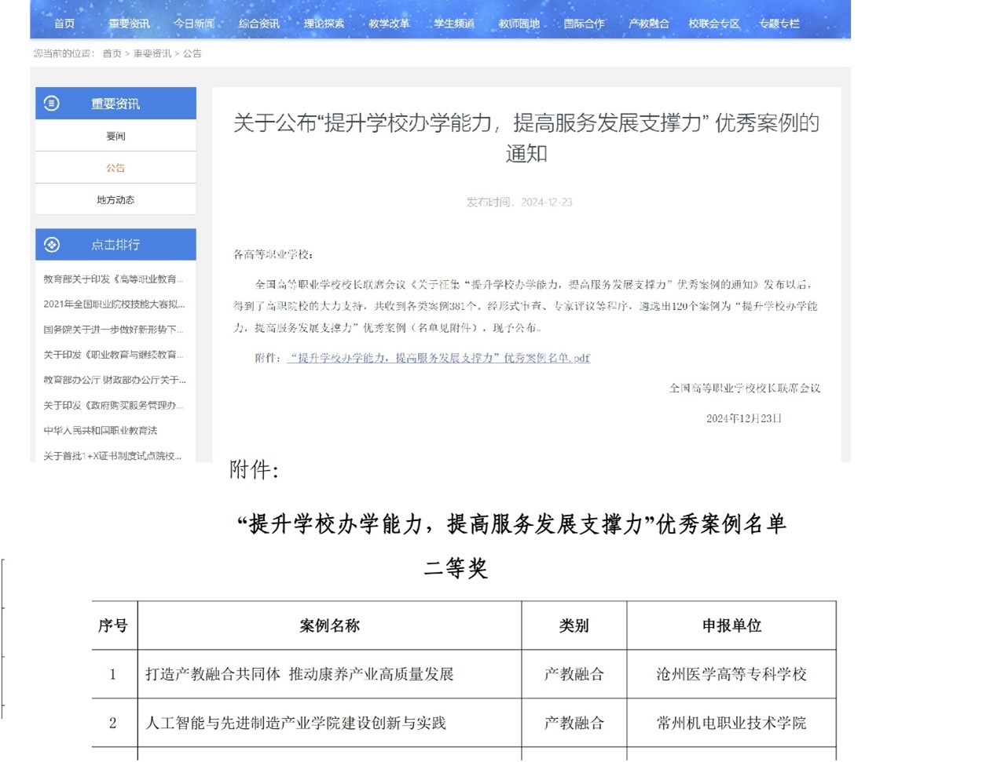Click the breadcrumb link 重要资讯
Image resolution: width=997 pixels, height=762 pixels.
(152, 53)
